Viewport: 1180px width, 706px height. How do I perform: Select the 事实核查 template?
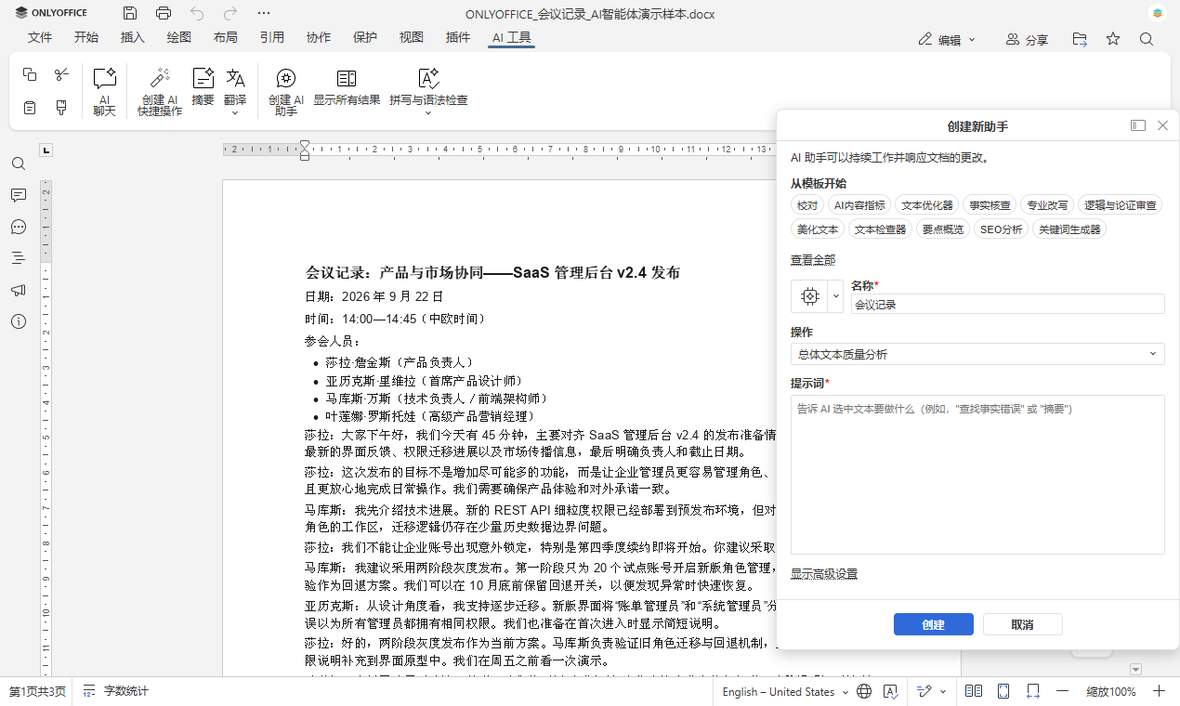tap(990, 205)
